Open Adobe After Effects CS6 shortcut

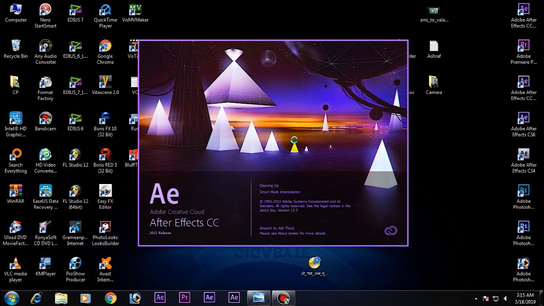(x=524, y=125)
